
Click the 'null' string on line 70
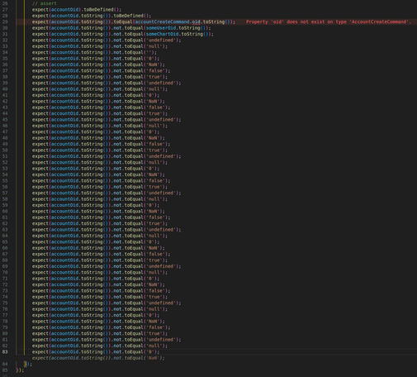[x=154, y=273]
